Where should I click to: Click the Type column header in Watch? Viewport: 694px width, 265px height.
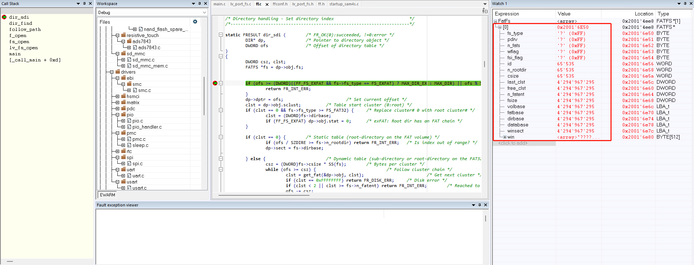point(673,14)
